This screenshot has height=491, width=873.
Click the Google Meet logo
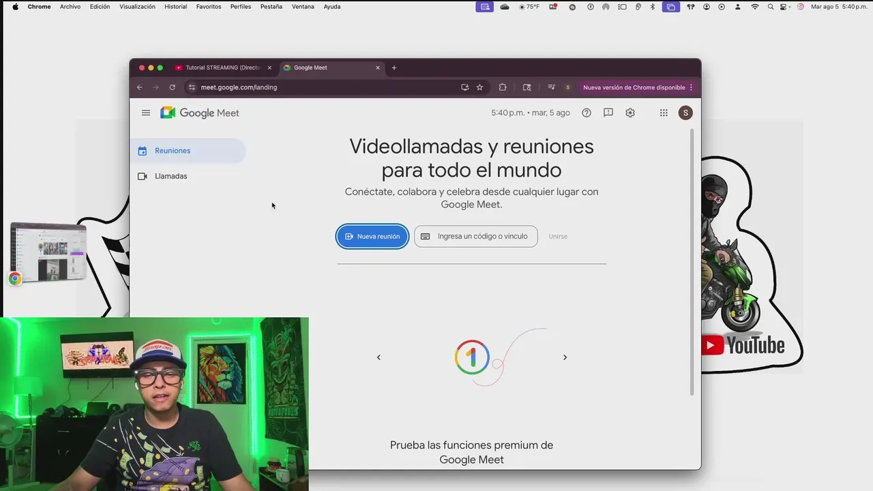(200, 113)
